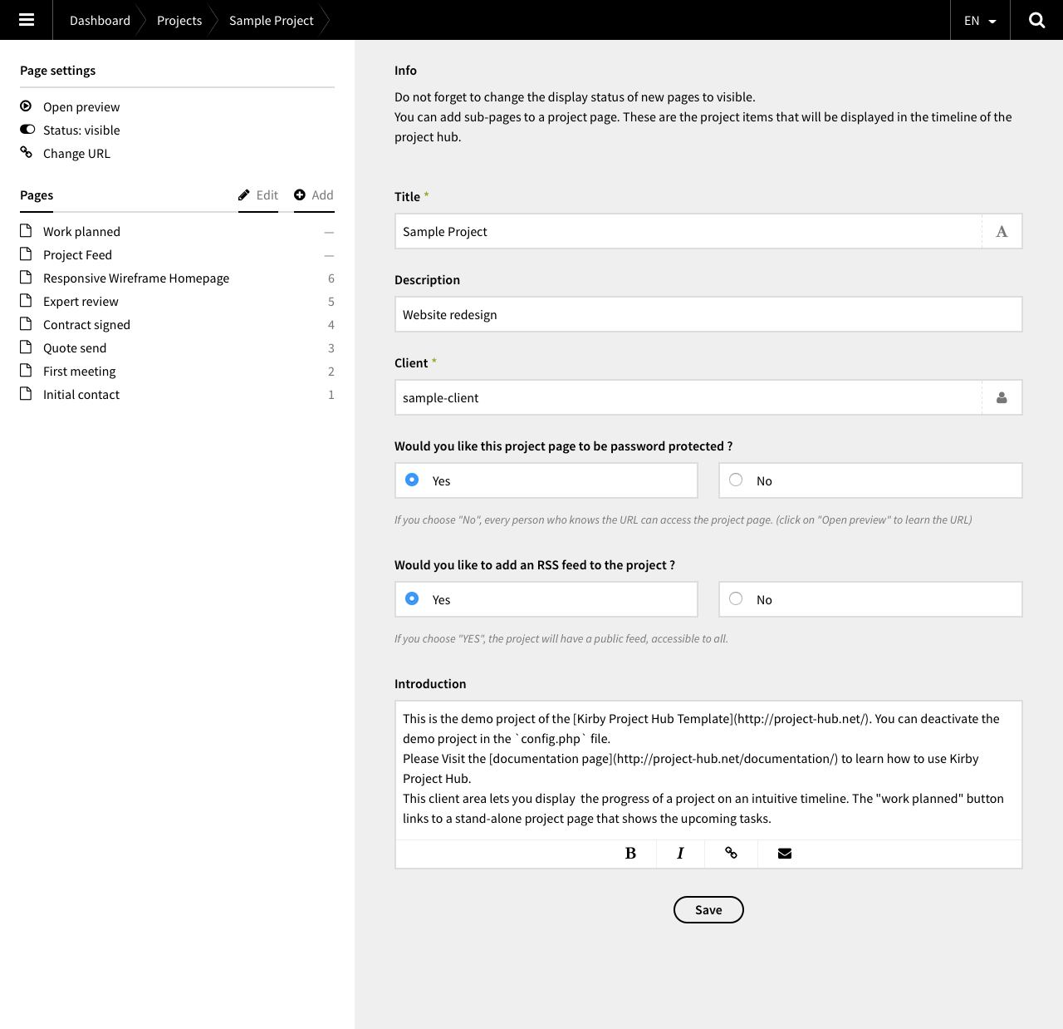Select 'No' for password protection
1063x1029 pixels.
click(x=736, y=480)
